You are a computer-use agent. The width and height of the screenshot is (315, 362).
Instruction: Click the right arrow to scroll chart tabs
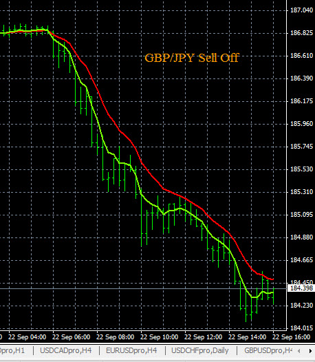[x=310, y=351]
